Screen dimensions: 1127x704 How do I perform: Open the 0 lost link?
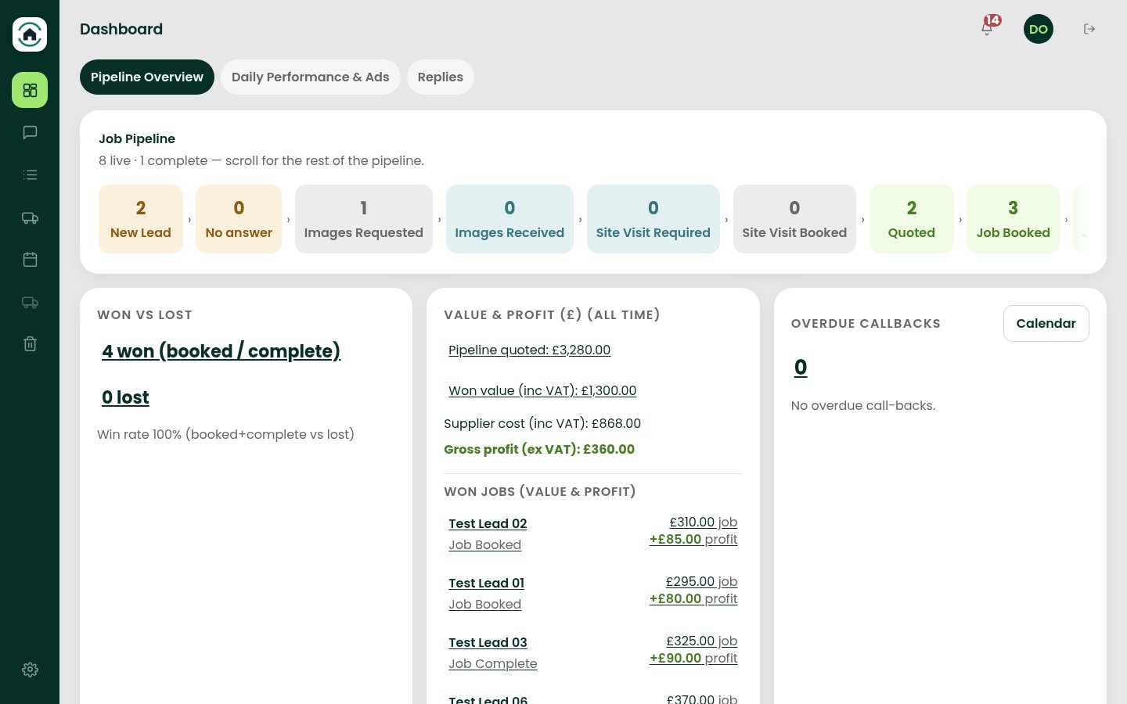tap(125, 397)
